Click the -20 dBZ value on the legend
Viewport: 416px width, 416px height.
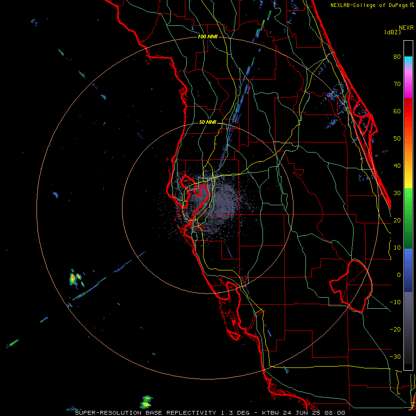pyautogui.click(x=395, y=330)
